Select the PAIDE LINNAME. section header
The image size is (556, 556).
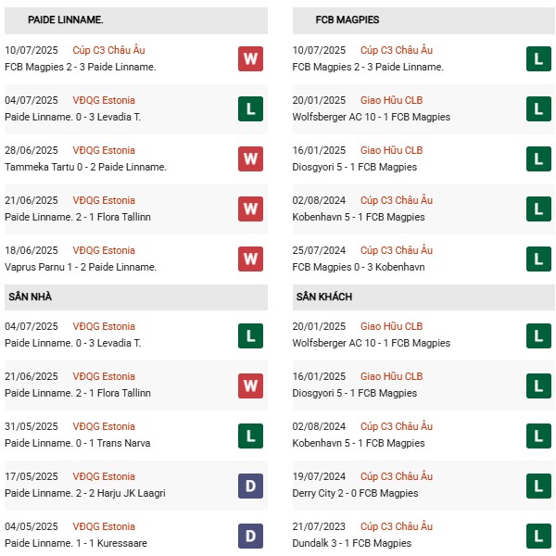66,19
